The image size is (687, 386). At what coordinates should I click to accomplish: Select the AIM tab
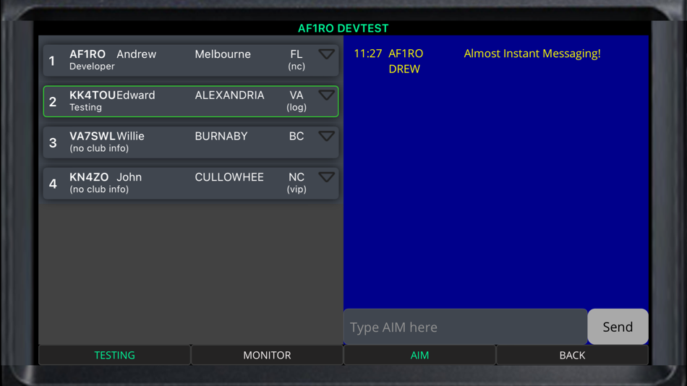point(419,355)
